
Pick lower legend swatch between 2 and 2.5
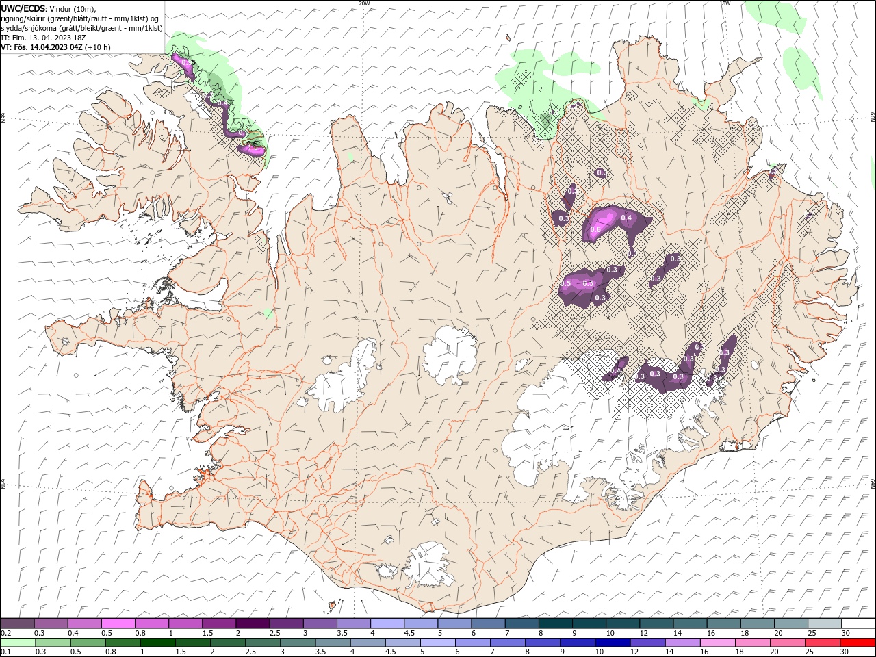pyautogui.click(x=228, y=643)
